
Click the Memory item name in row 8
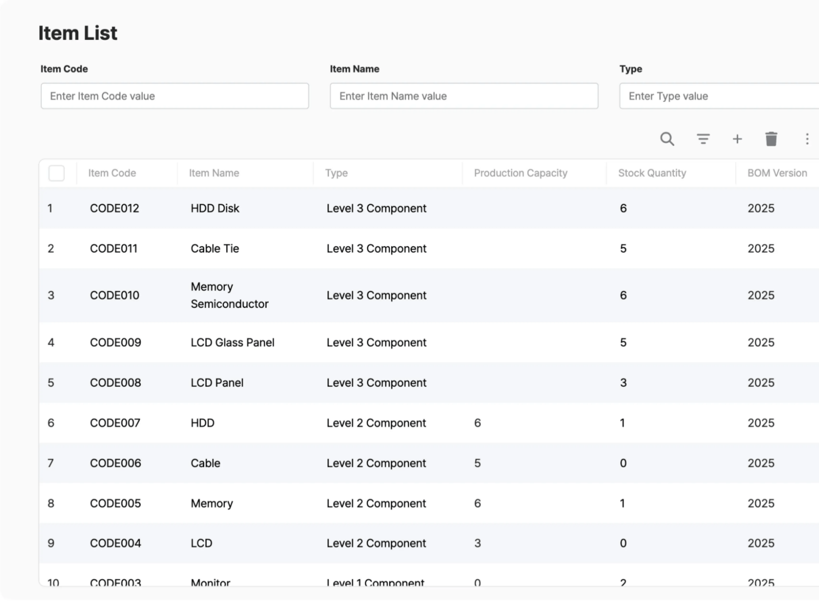click(212, 503)
